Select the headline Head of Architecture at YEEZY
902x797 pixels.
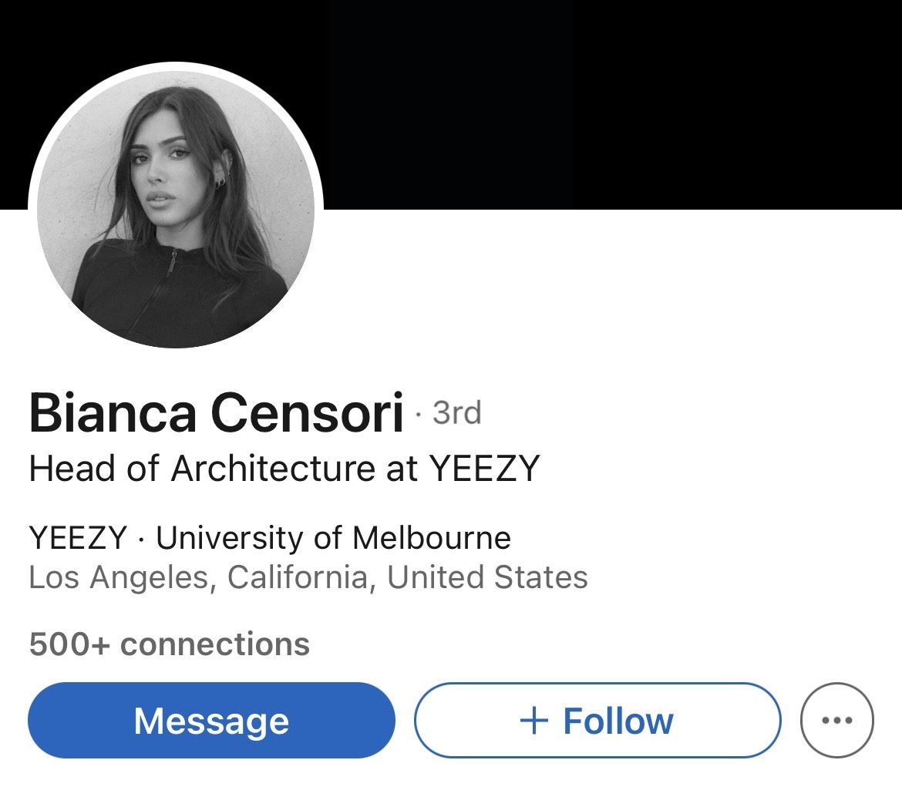(x=284, y=468)
